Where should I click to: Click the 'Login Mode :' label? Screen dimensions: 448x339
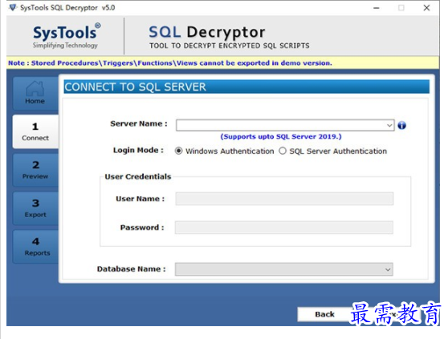138,150
